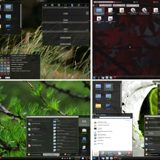The width and height of the screenshot is (160, 160).
Task: Open the compass browser icon on red desktop taskbar
Action: (x=111, y=78)
